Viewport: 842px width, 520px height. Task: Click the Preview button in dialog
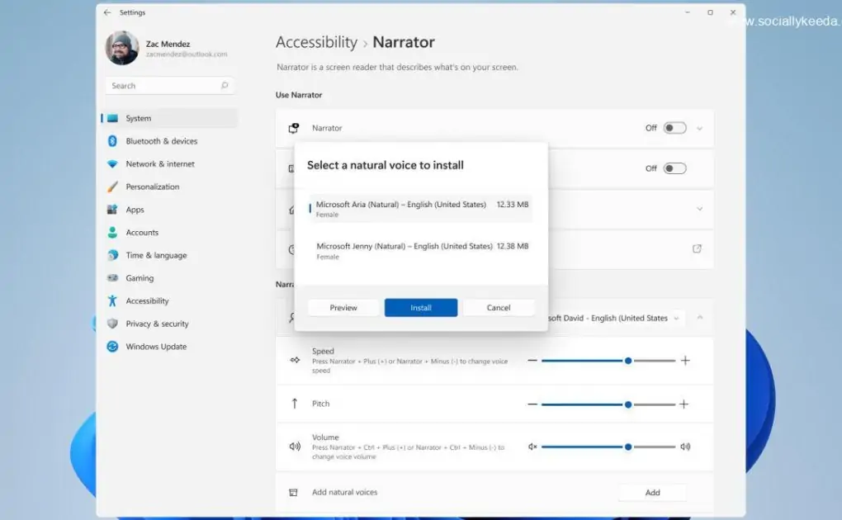click(x=343, y=308)
